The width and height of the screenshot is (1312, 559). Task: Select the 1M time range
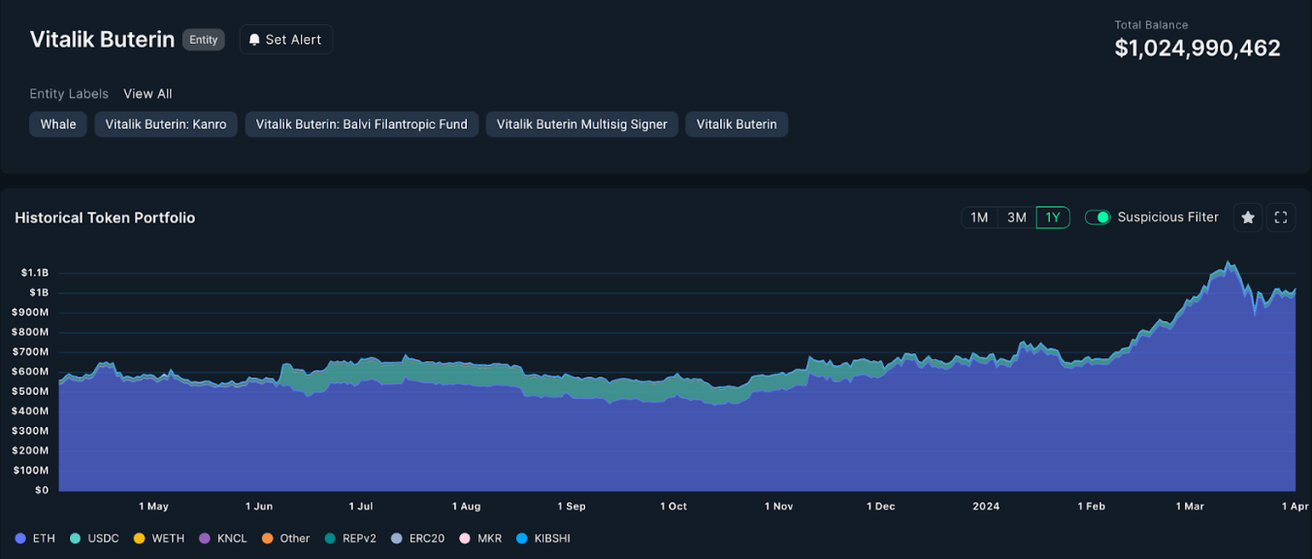(x=979, y=217)
